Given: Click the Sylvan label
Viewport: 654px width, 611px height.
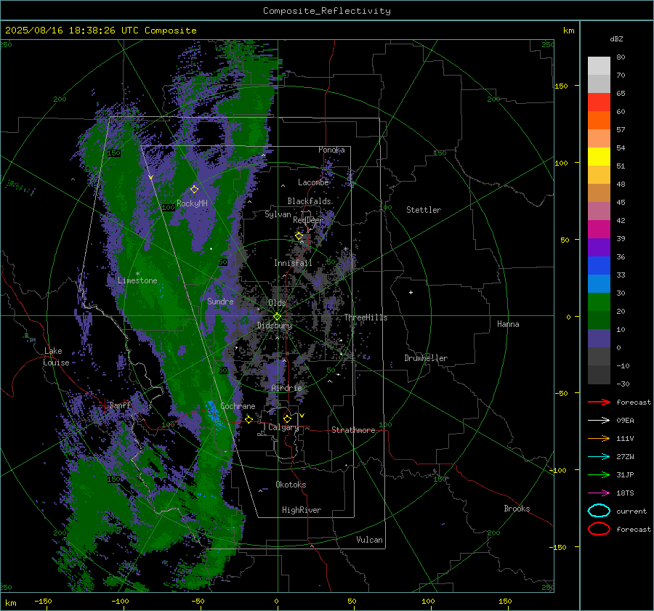Looking at the screenshot, I should coord(278,214).
